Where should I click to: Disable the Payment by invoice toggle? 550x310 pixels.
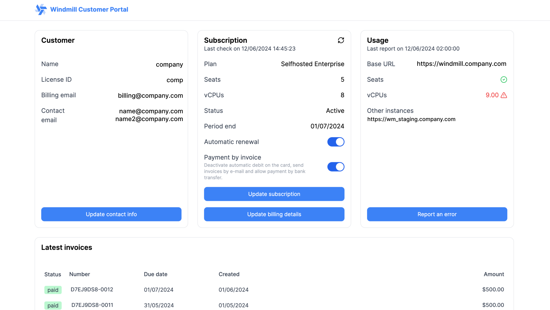click(335, 167)
